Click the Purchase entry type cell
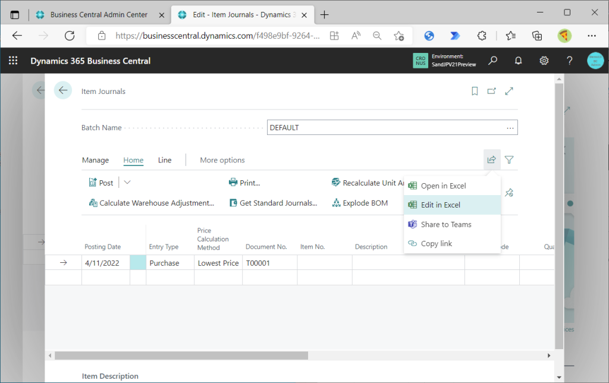Screen dimensions: 609x383 click(169, 263)
